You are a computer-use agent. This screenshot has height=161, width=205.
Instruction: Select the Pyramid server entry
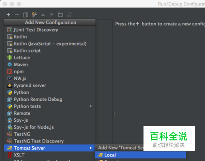tap(50, 86)
